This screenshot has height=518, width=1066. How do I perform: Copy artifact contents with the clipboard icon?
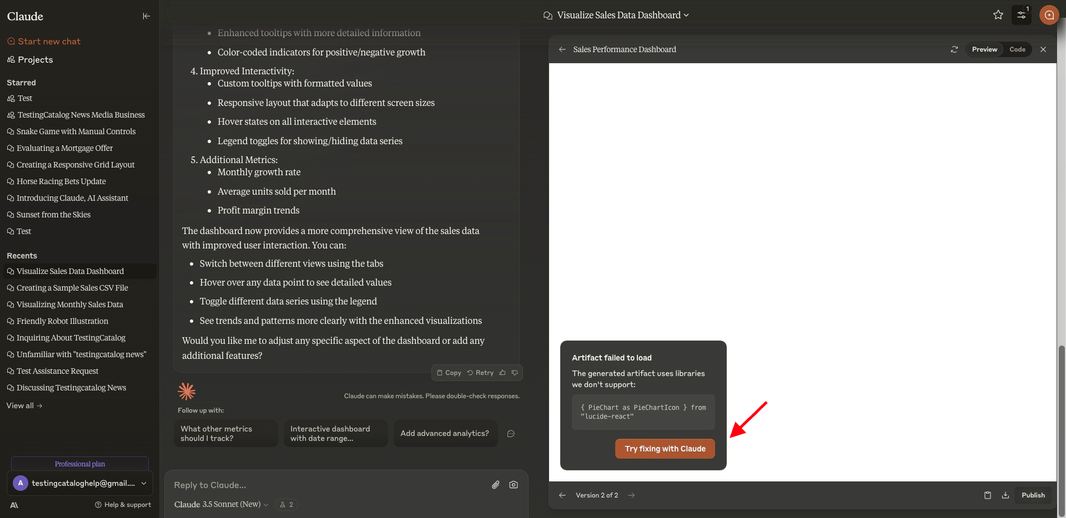click(988, 495)
